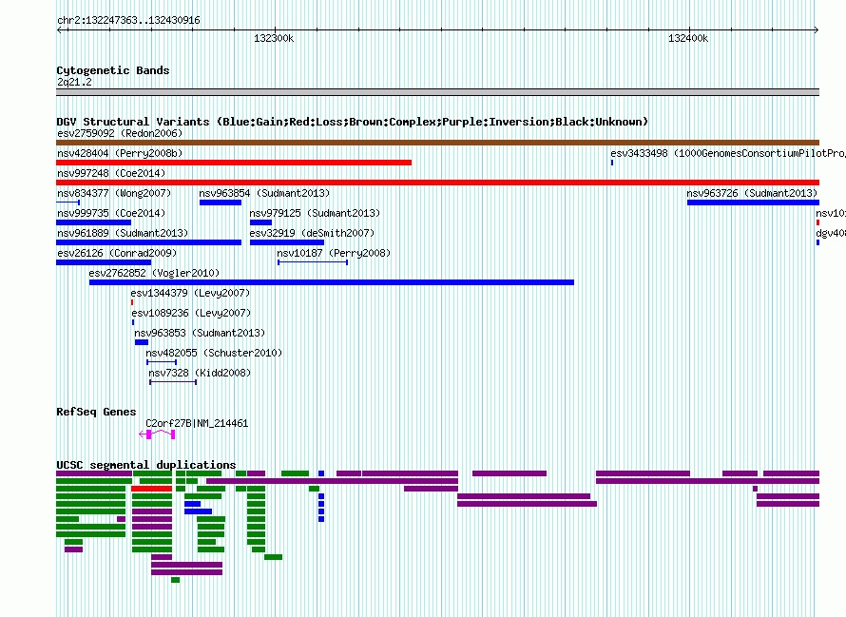Image resolution: width=846 pixels, height=617 pixels.
Task: Click the blue nsv482055 bracket glyph
Action: [162, 362]
